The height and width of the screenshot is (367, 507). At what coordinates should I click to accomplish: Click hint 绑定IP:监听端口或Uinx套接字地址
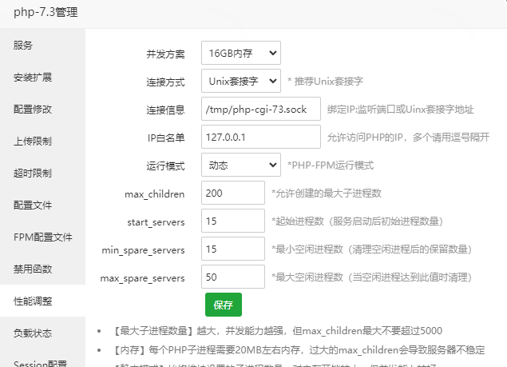(x=400, y=110)
